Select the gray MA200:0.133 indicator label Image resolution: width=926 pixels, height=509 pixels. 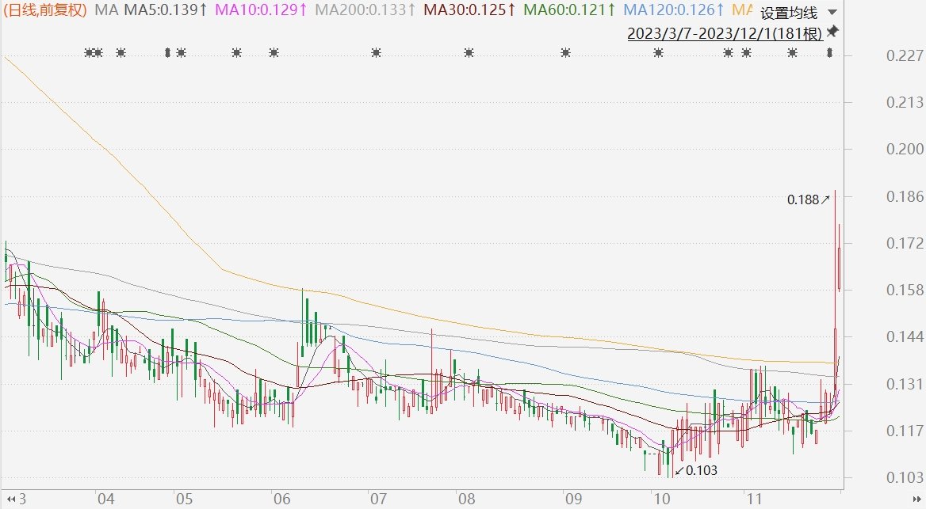tap(365, 9)
